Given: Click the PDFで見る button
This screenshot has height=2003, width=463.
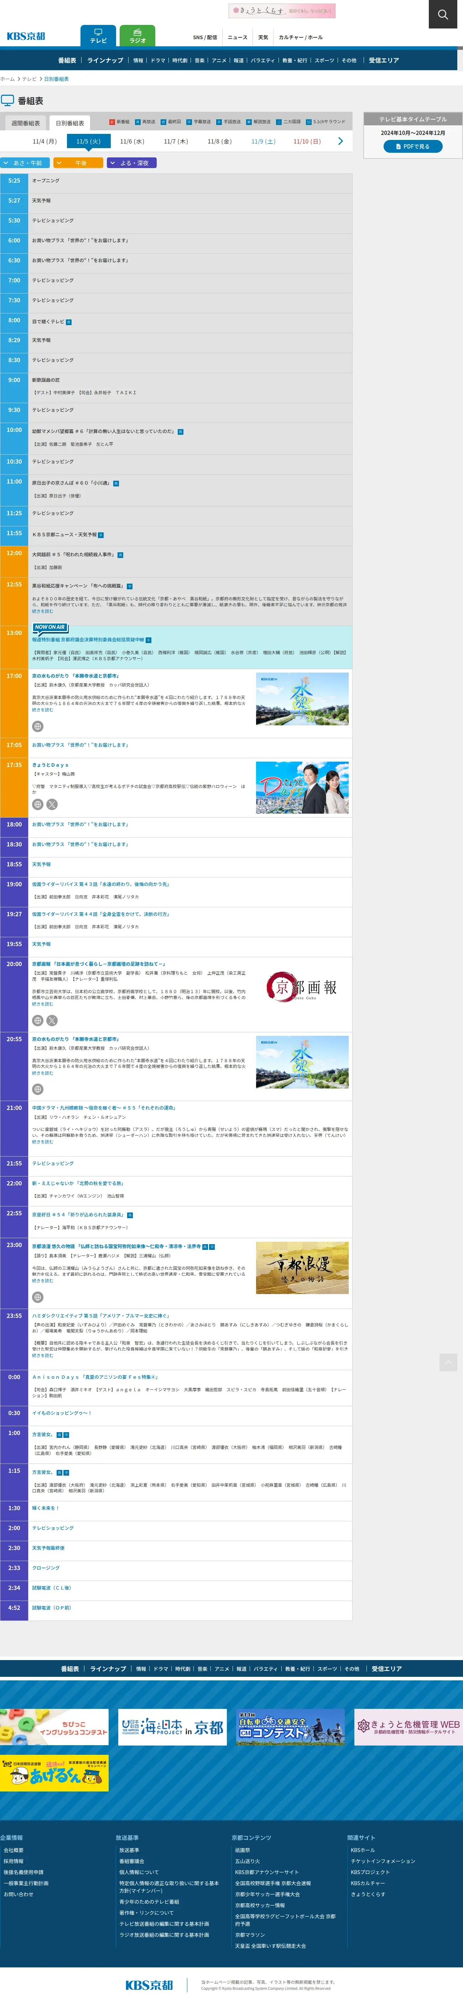Looking at the screenshot, I should click(413, 146).
